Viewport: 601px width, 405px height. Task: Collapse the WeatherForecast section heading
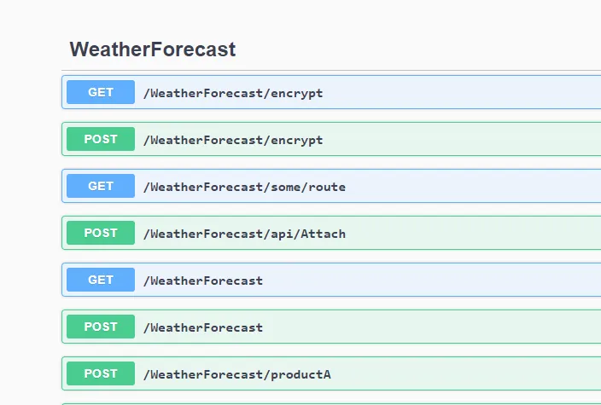[153, 49]
